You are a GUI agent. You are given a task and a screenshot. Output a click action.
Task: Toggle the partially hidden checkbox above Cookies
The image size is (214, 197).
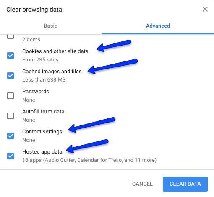(10, 37)
